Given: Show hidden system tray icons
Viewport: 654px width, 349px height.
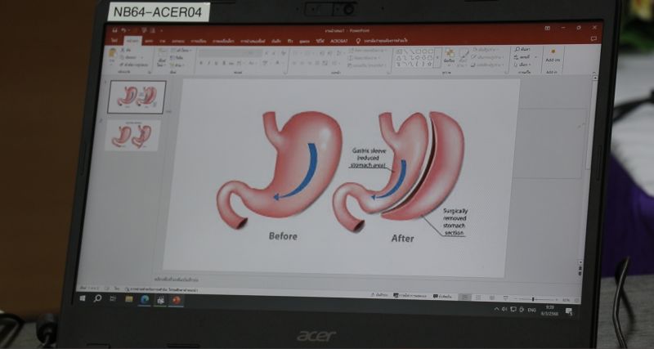Looking at the screenshot, I should [x=496, y=309].
